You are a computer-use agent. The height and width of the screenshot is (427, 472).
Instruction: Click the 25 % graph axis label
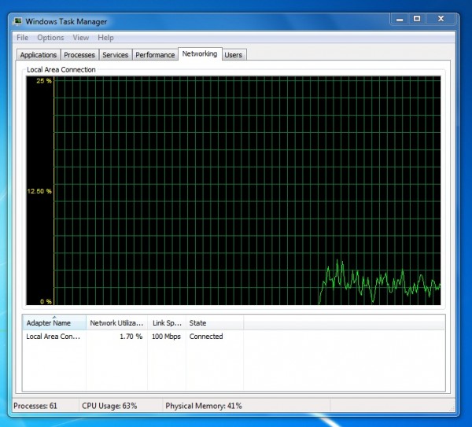(44, 81)
